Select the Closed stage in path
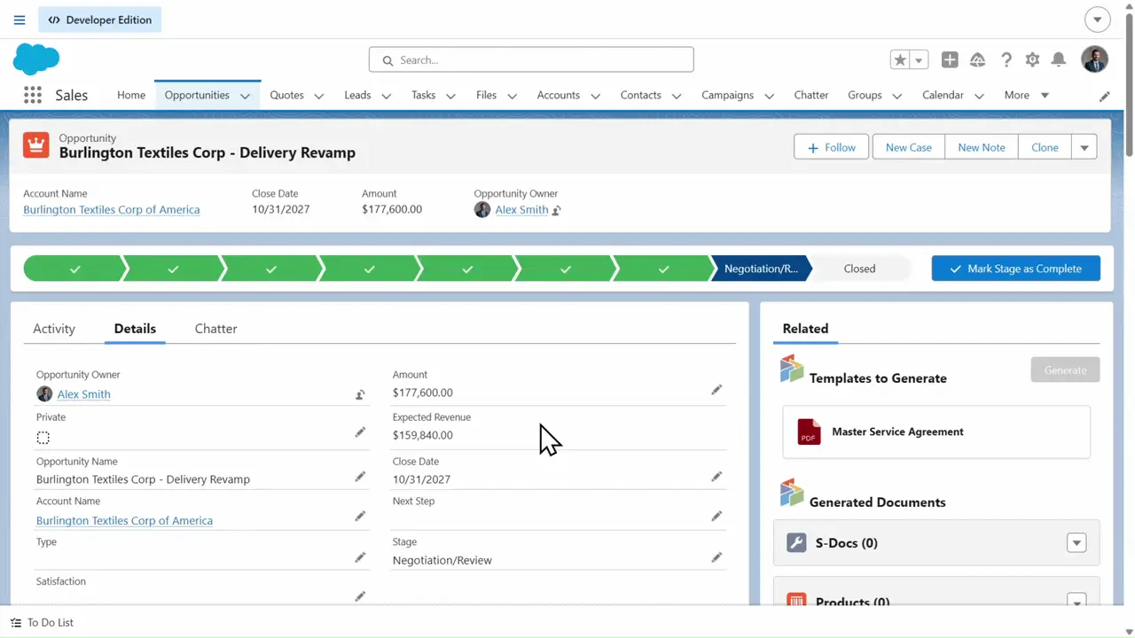The image size is (1135, 638). (858, 268)
